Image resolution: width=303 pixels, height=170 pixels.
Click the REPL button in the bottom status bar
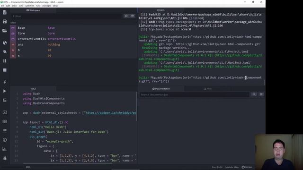click(28, 167)
